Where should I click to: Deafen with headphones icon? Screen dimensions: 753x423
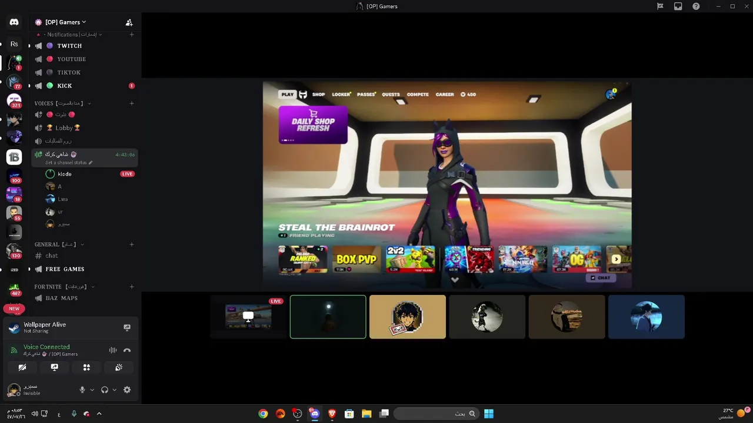pyautogui.click(x=105, y=390)
